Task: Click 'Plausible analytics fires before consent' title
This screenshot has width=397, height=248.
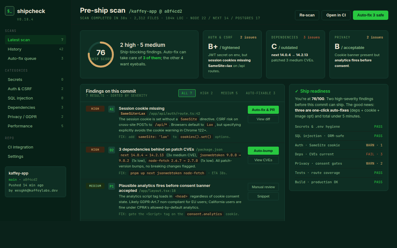Action: pos(164,188)
